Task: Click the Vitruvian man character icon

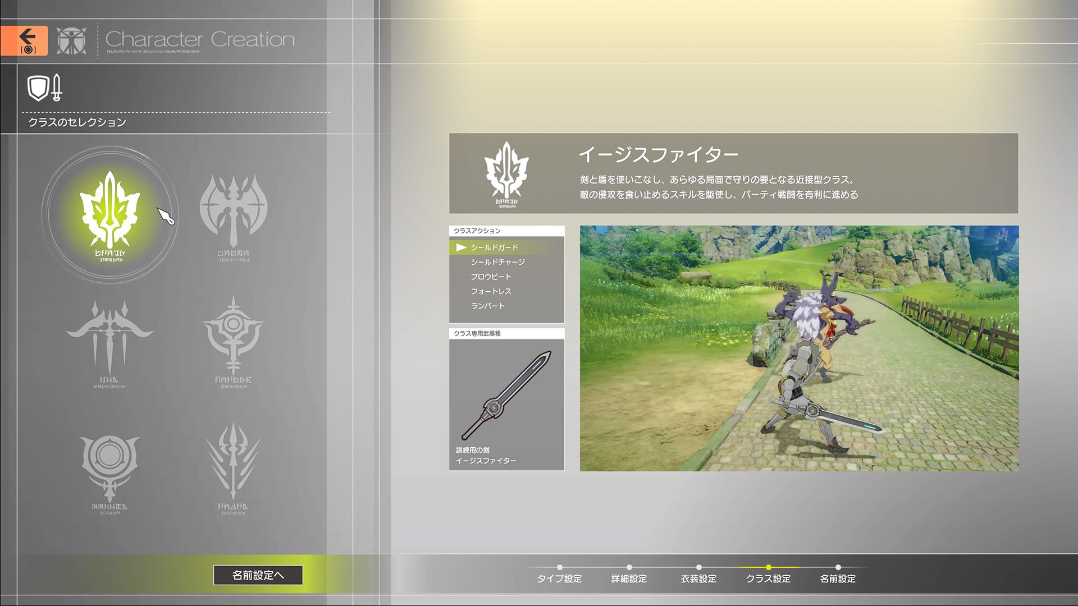Action: click(72, 40)
